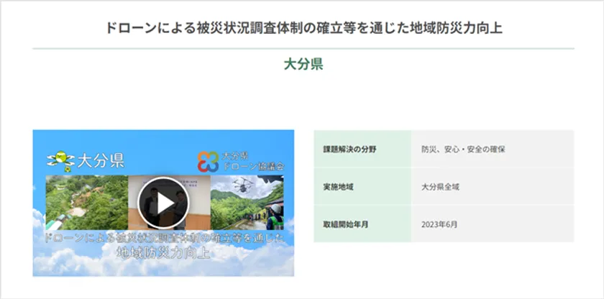
Task: Click the 2023年6月 value cell
Action: pos(493,224)
